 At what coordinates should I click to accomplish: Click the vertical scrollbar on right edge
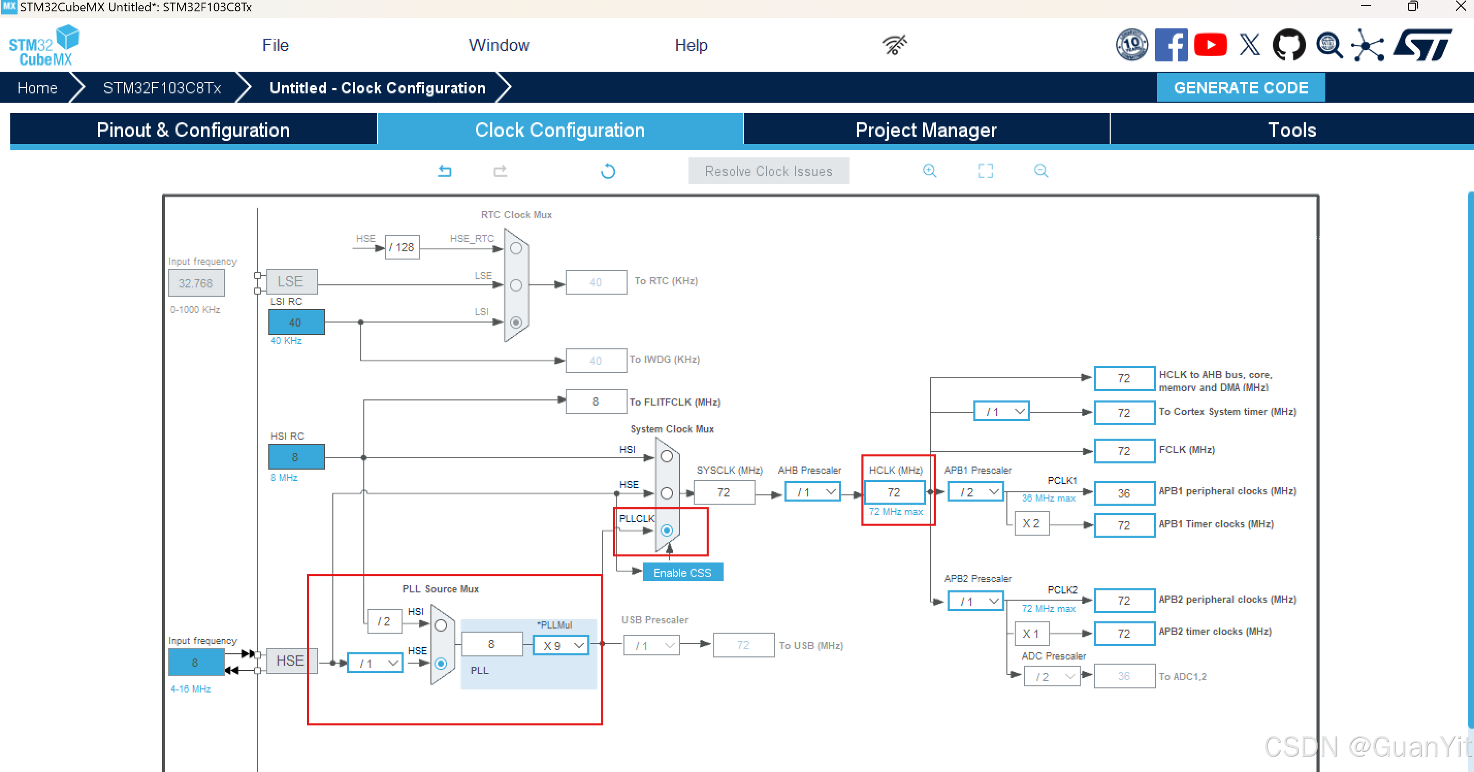1470,458
